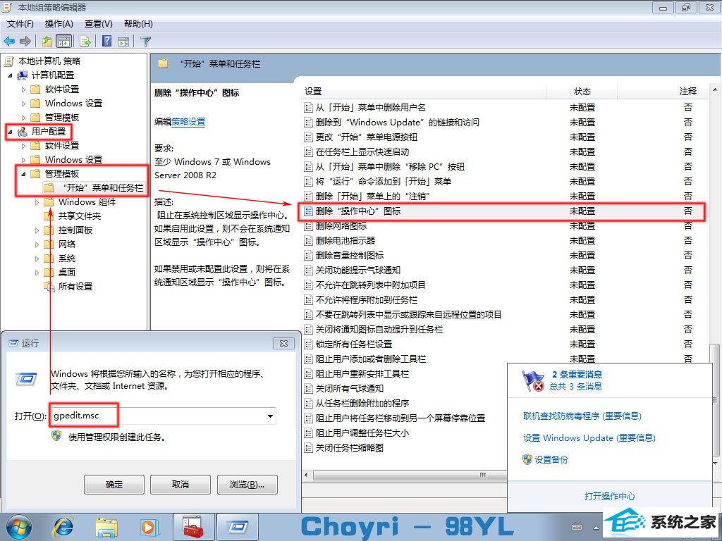Open the 操作(A) menu
Image resolution: width=722 pixels, height=541 pixels.
[59, 23]
